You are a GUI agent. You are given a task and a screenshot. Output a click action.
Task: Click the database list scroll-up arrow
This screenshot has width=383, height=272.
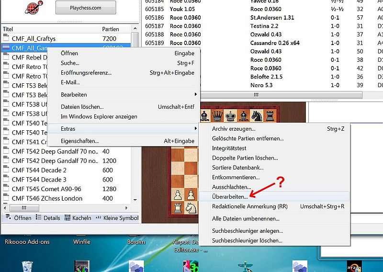[x=135, y=37]
